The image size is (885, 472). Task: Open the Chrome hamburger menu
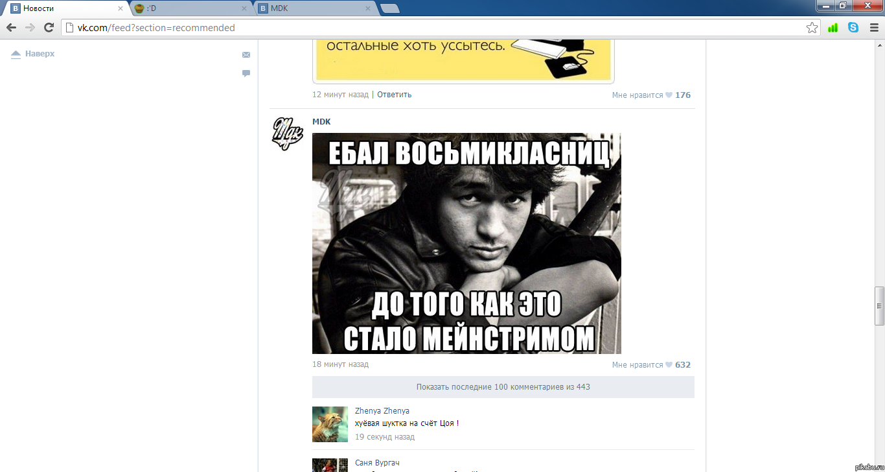874,28
